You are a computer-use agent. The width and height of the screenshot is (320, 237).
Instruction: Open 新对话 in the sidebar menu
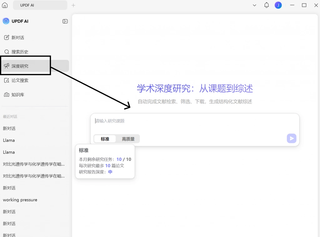[x=35, y=37]
